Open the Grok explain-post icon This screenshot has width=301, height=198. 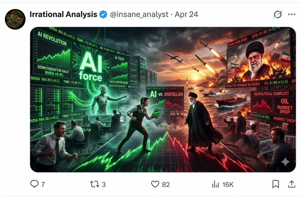[278, 14]
